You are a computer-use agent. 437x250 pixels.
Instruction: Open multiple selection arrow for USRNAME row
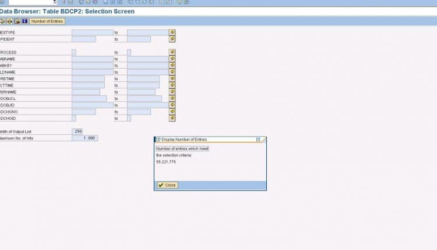pyautogui.click(x=172, y=92)
